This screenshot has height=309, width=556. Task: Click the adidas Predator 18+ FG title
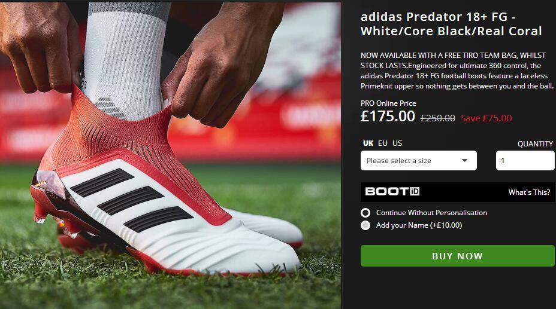pos(451,25)
